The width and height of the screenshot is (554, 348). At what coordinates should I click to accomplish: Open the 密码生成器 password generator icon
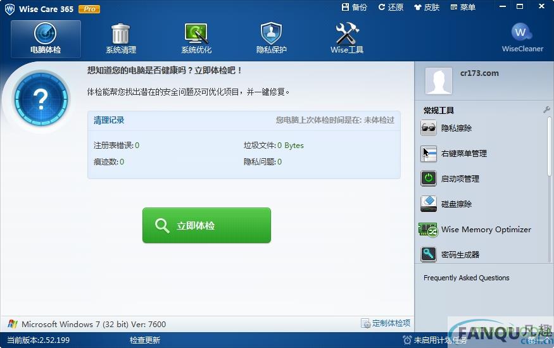[429, 254]
